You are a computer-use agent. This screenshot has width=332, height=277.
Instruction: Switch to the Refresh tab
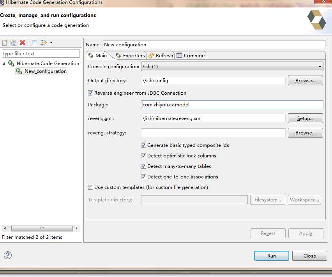[x=161, y=56]
